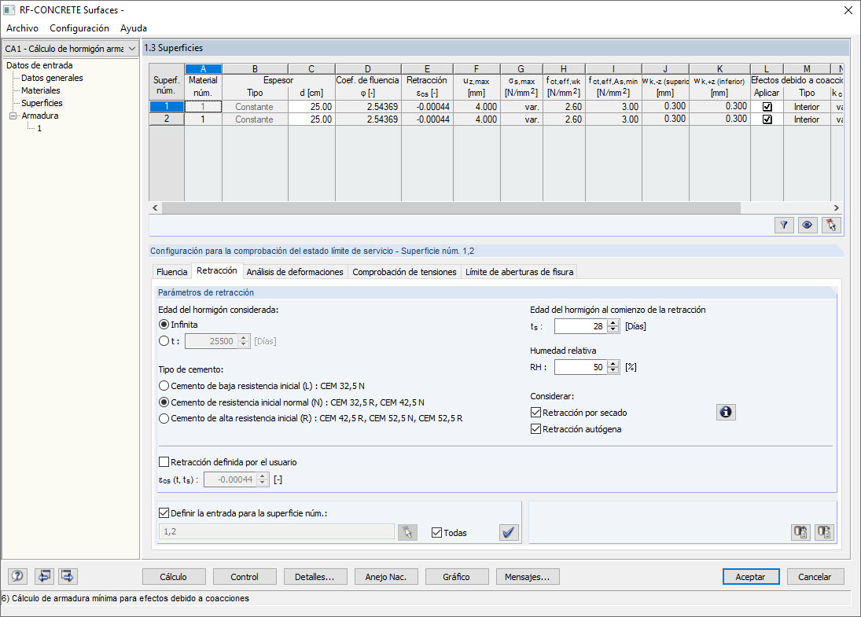
Task: Open the Mensajes... dialog
Action: tap(527, 576)
